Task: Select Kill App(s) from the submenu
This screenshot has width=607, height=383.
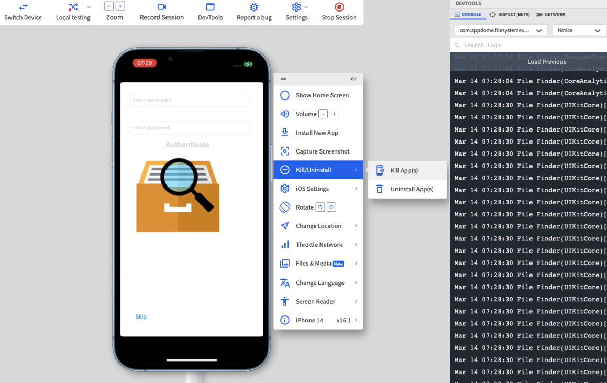Action: point(403,170)
